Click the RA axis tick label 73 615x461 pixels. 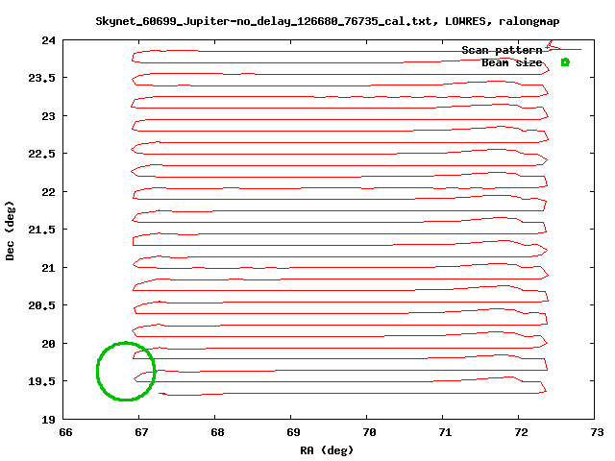coord(597,432)
